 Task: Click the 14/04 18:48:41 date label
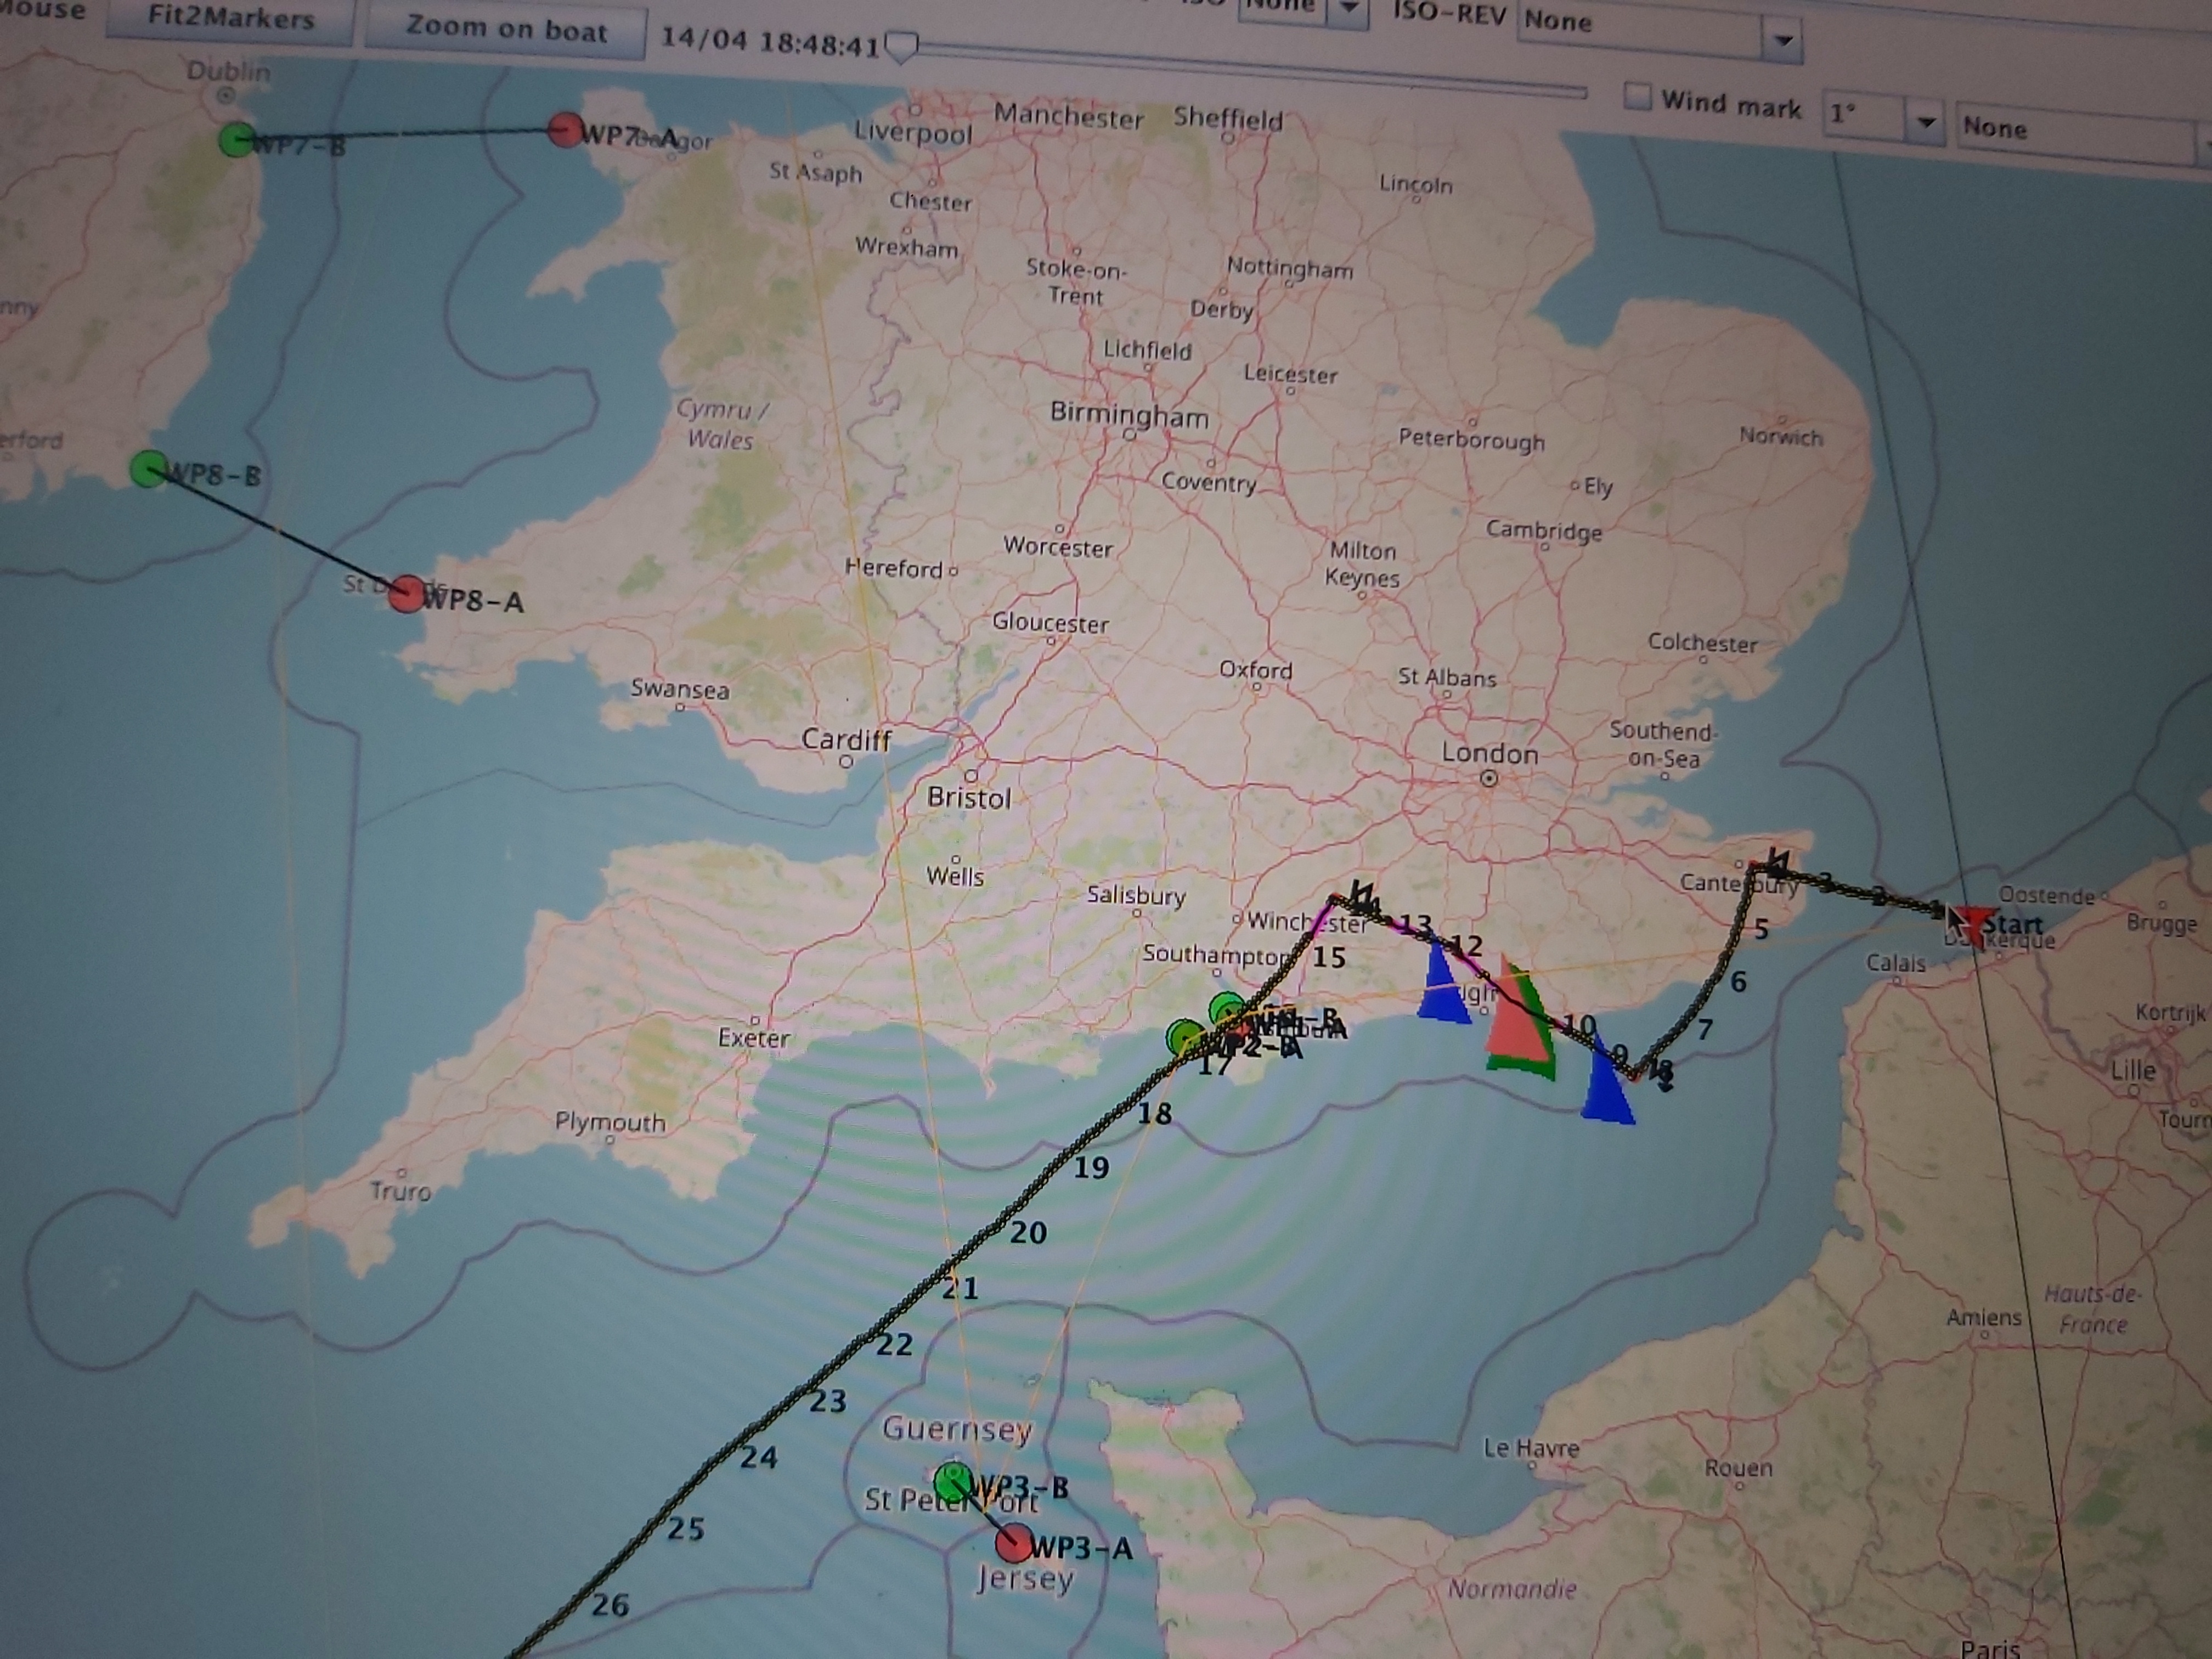[x=770, y=42]
